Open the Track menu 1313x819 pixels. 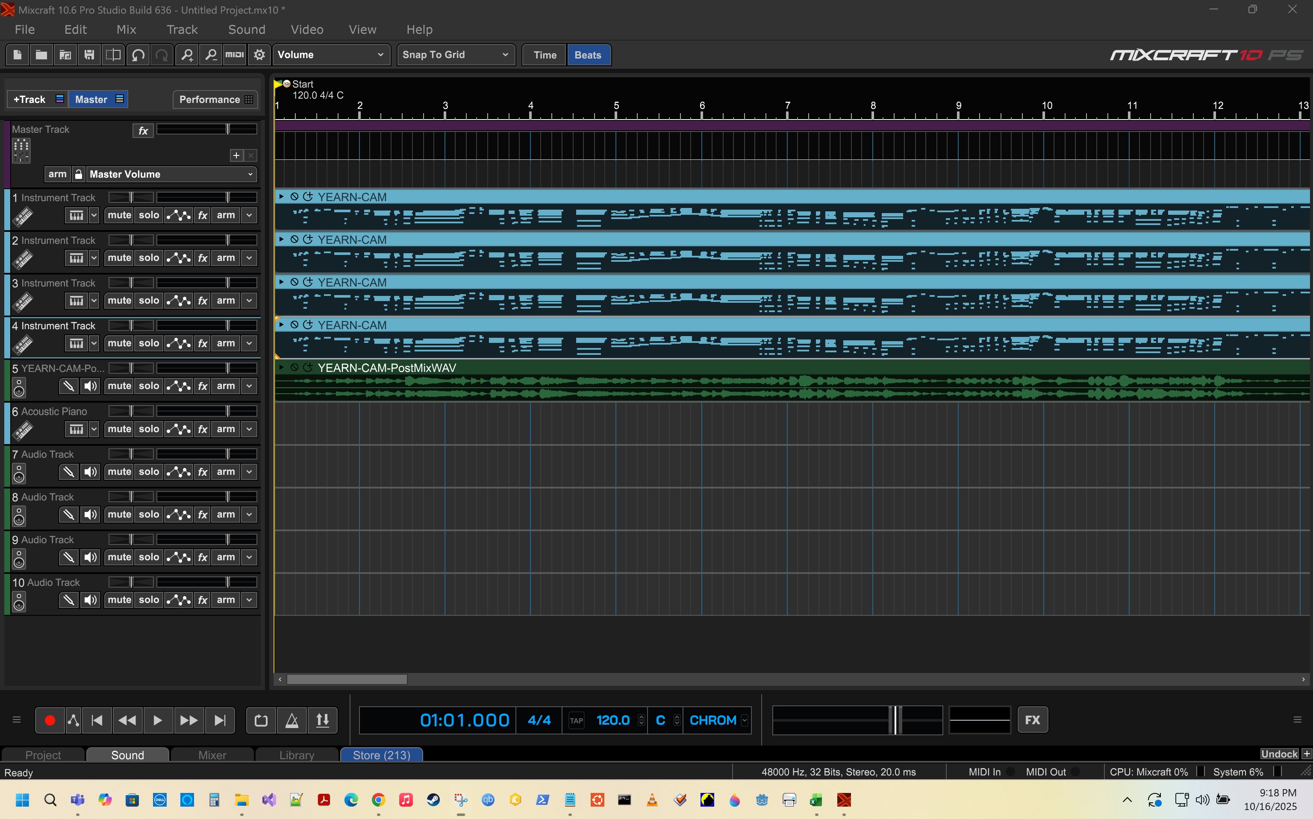(x=182, y=30)
